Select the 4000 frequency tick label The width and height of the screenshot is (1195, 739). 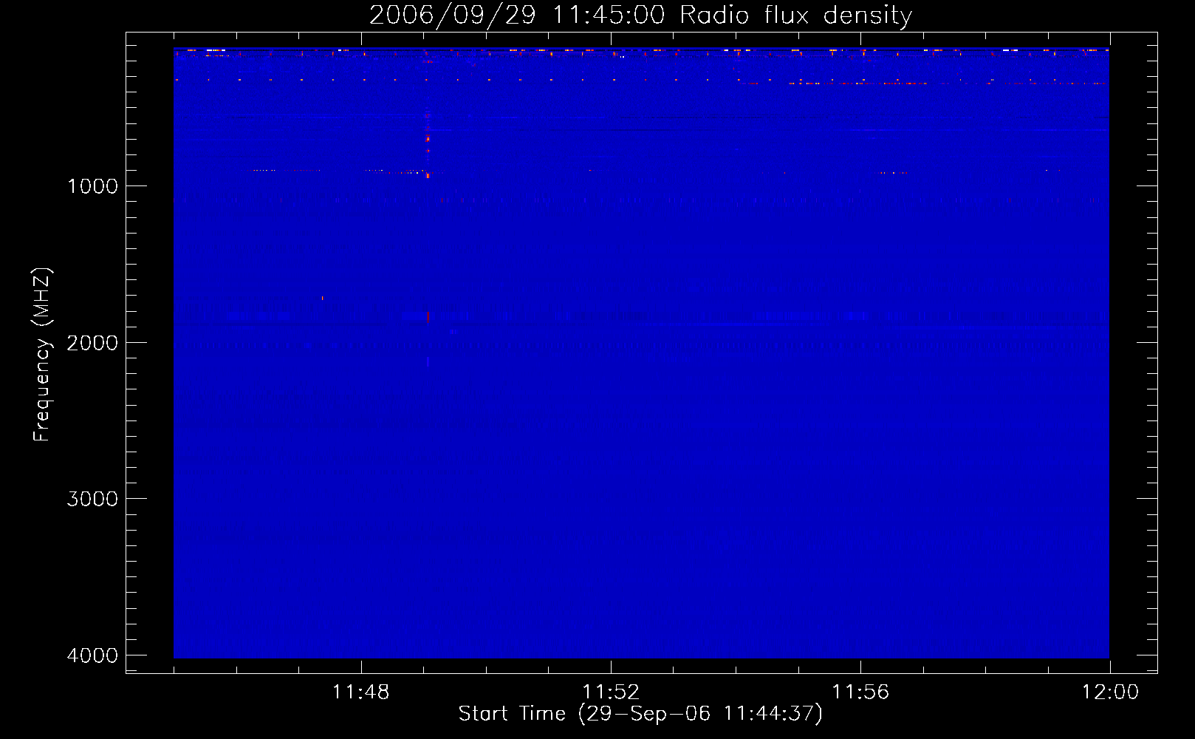point(92,655)
